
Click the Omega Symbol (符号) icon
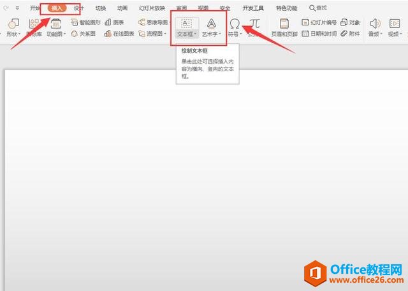[235, 24]
